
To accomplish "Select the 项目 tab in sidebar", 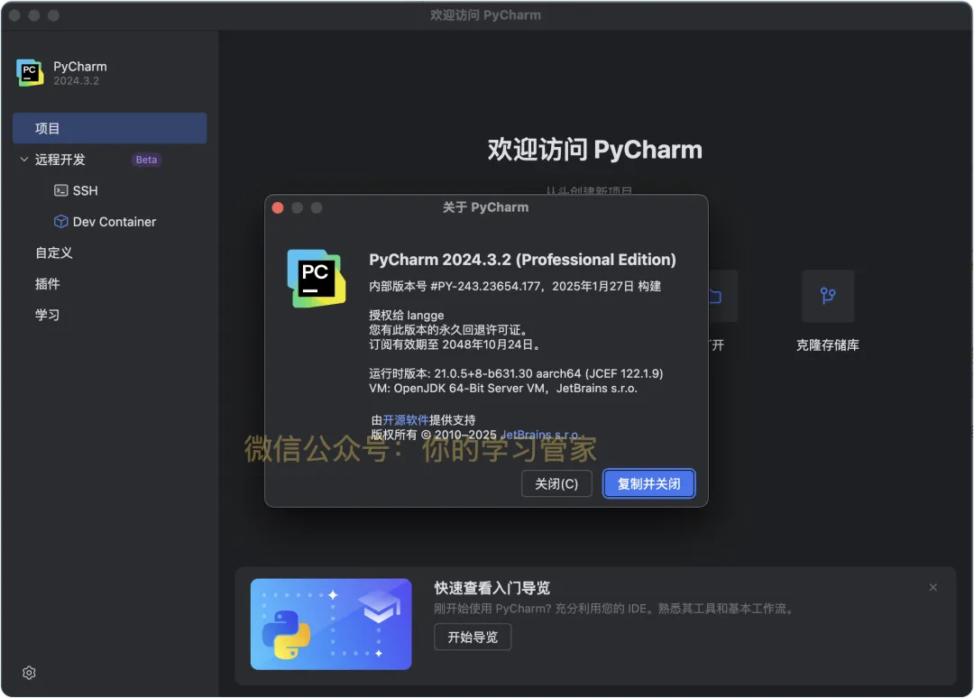I will (x=109, y=129).
